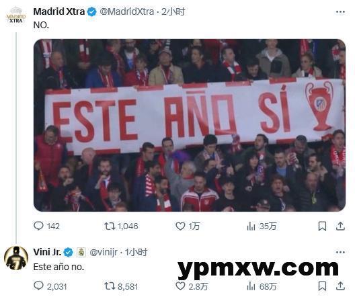355x297 pixels.
Task: Share the Madrid Xtra post
Action: click(x=340, y=226)
